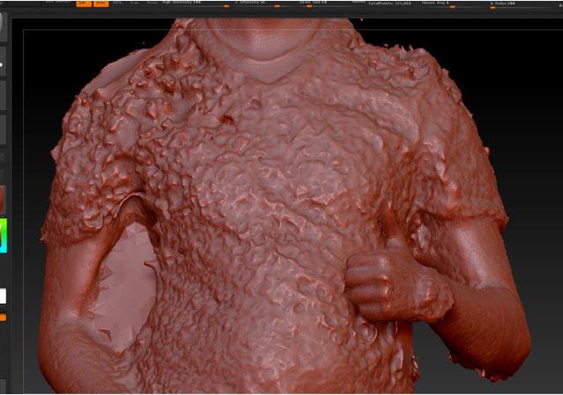The image size is (563, 395).
Task: Open the stroke type selector icon
Action: point(3,64)
